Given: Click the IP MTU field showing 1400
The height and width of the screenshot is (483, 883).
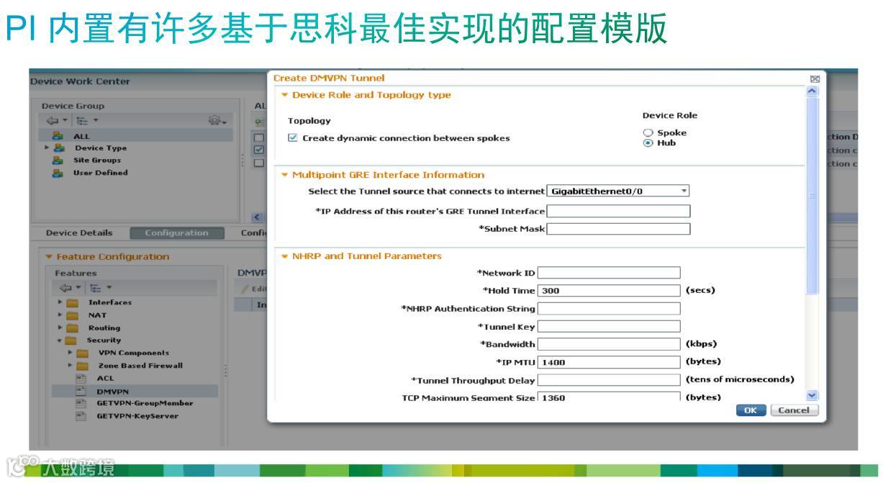Looking at the screenshot, I should tap(609, 362).
